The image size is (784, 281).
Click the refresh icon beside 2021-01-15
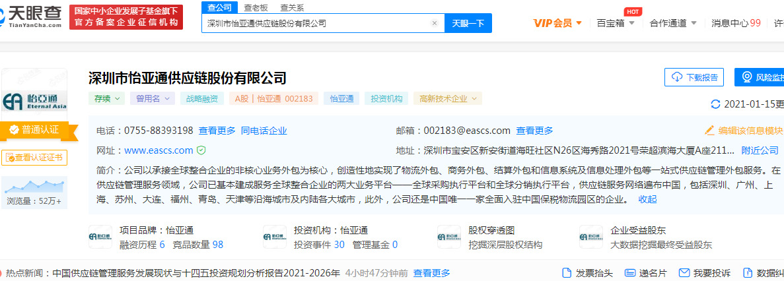pyautogui.click(x=715, y=104)
